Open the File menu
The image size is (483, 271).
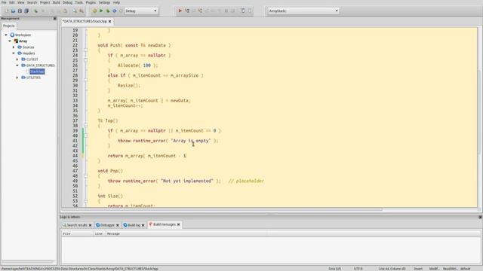[x=4, y=2]
